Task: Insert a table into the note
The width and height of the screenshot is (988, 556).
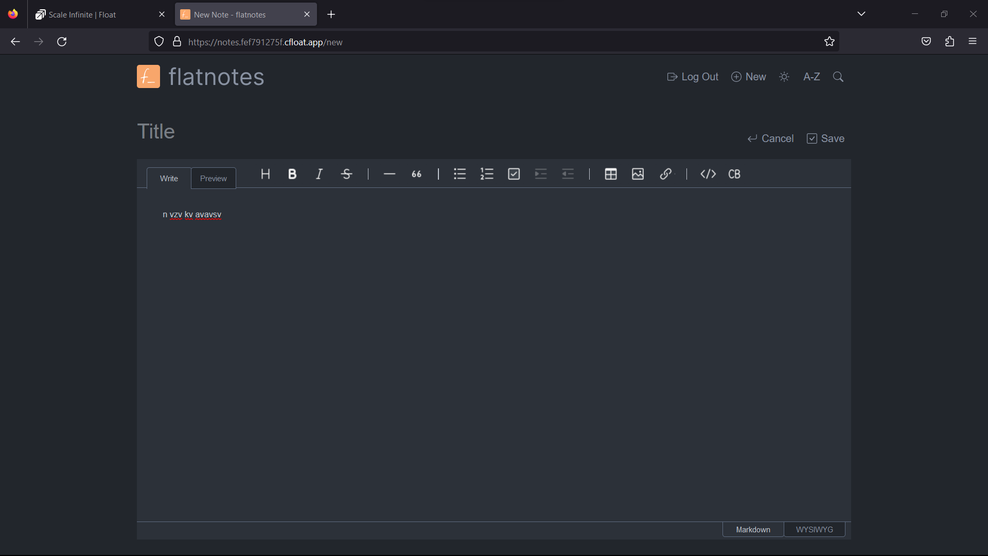Action: 611,174
